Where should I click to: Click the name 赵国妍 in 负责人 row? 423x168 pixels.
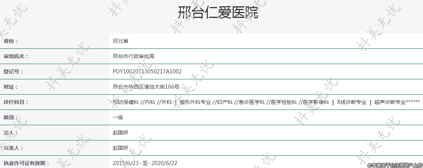tap(120, 148)
